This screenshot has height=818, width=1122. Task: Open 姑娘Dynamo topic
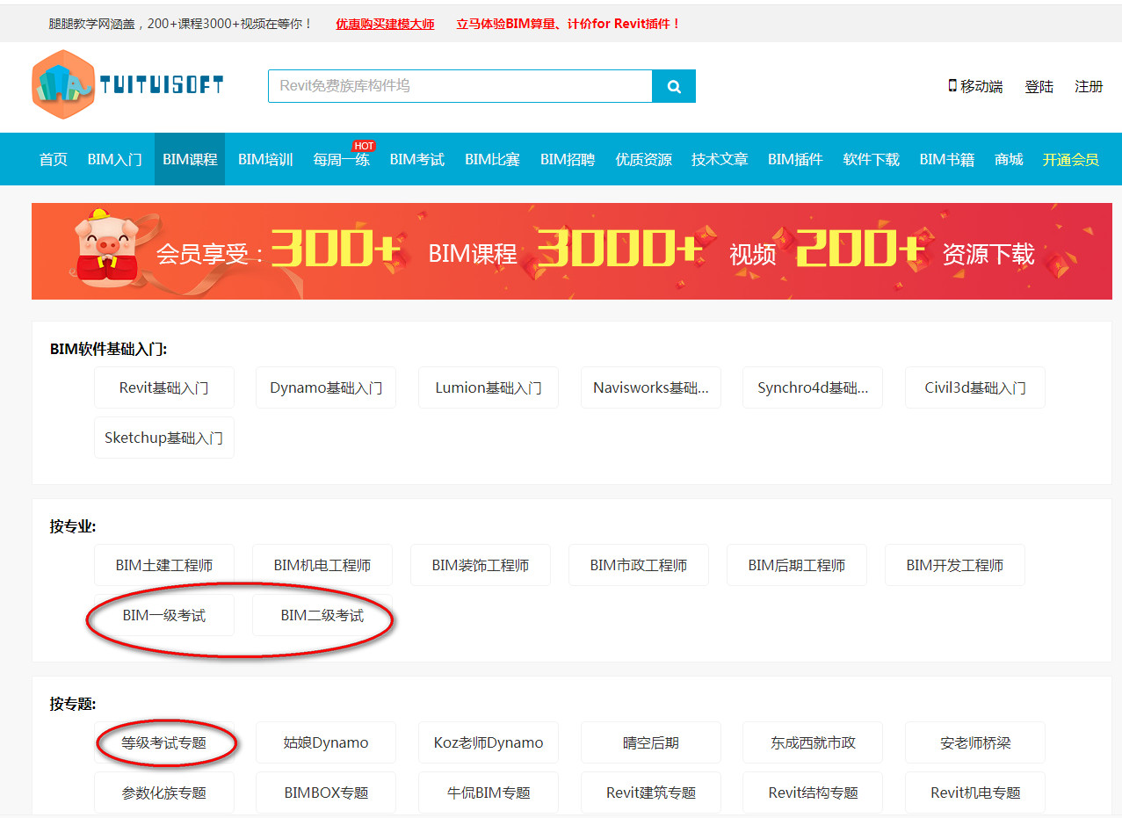pos(326,742)
